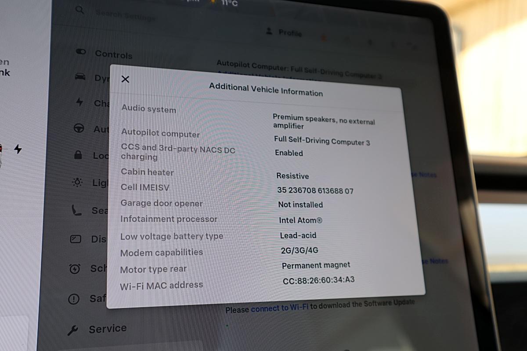The image size is (527, 351).
Task: Follow the connect to Wi-Fi link
Action: pyautogui.click(x=280, y=308)
